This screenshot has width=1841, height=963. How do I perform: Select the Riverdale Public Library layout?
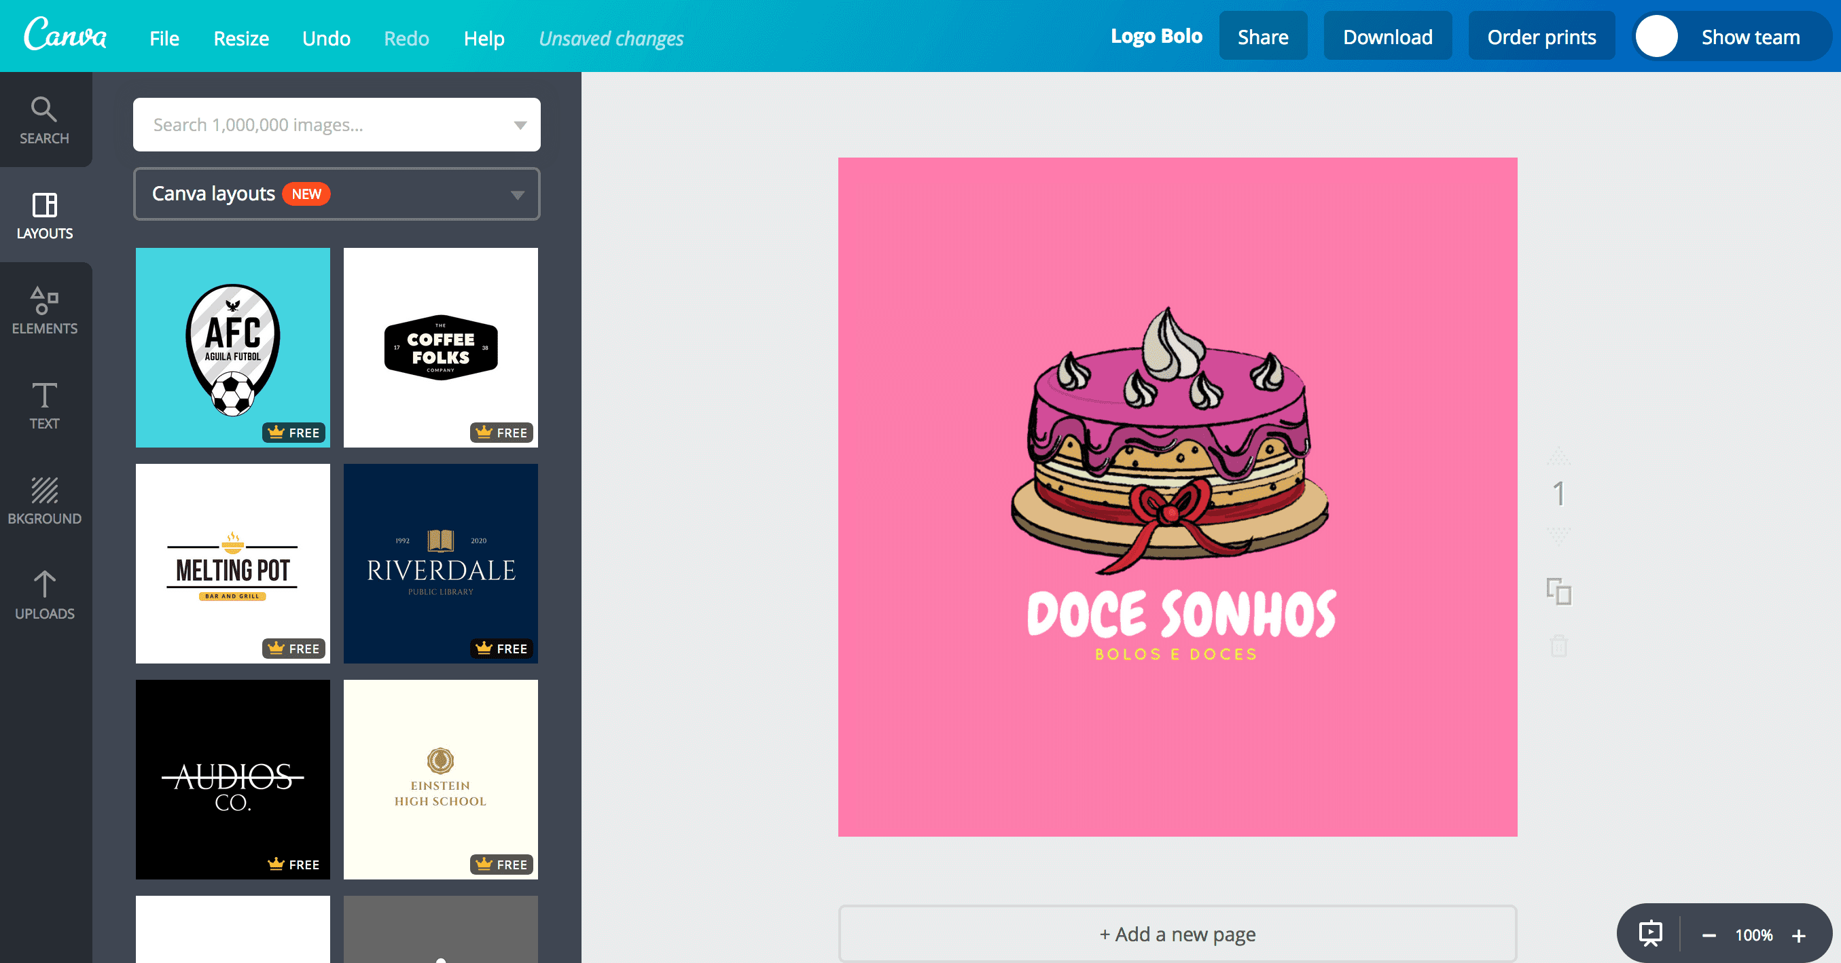[441, 564]
